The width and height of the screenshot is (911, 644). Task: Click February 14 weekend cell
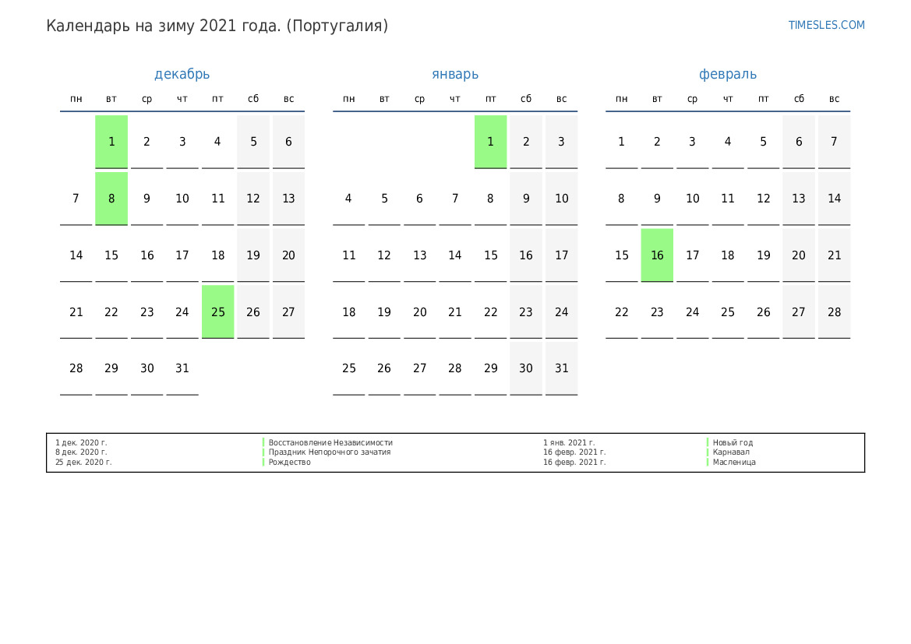pos(834,199)
